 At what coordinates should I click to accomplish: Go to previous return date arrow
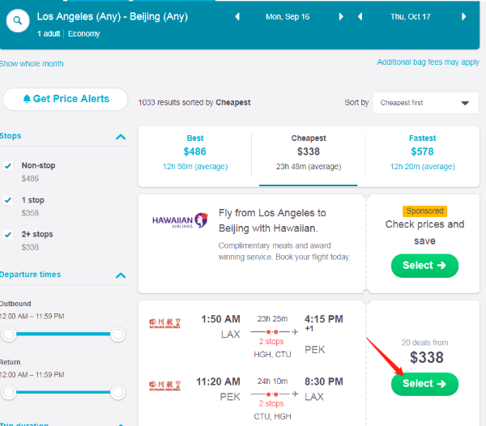[361, 16]
